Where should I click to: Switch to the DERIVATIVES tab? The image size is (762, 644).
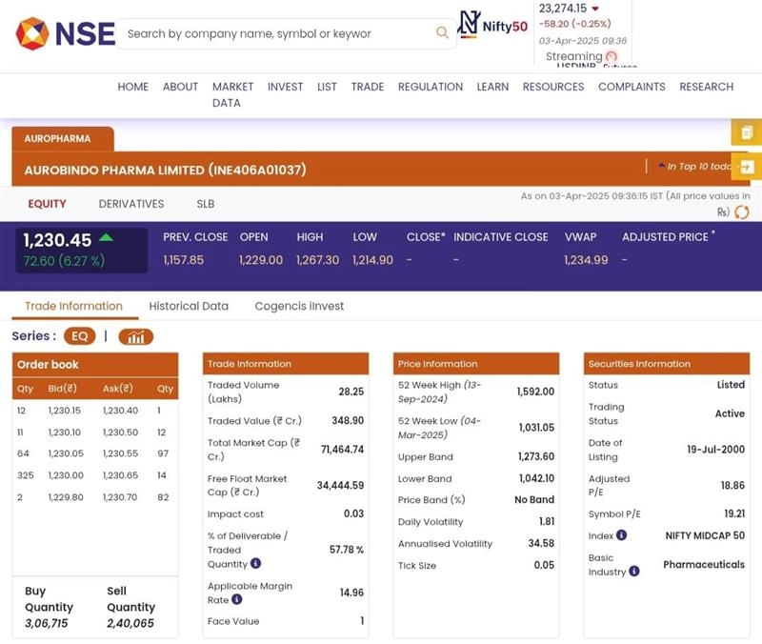click(x=131, y=204)
